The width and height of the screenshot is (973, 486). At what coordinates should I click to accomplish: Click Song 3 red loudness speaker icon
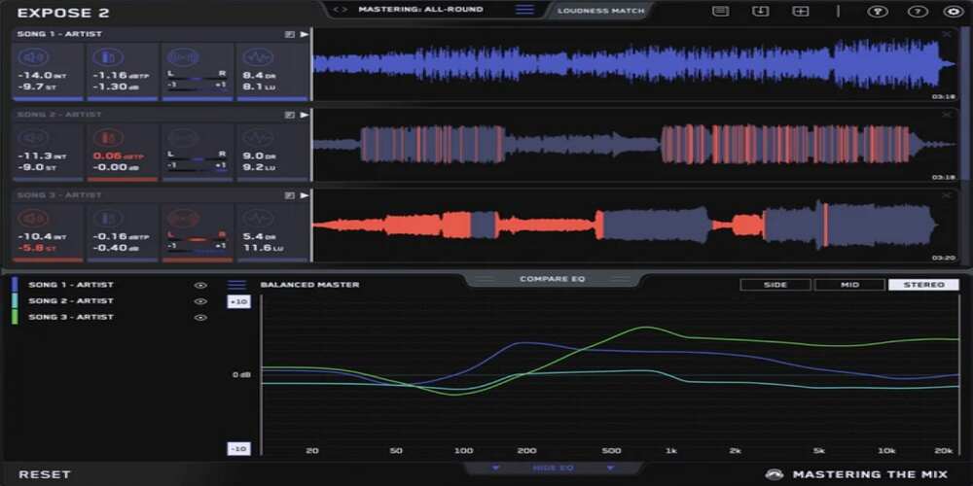33,218
